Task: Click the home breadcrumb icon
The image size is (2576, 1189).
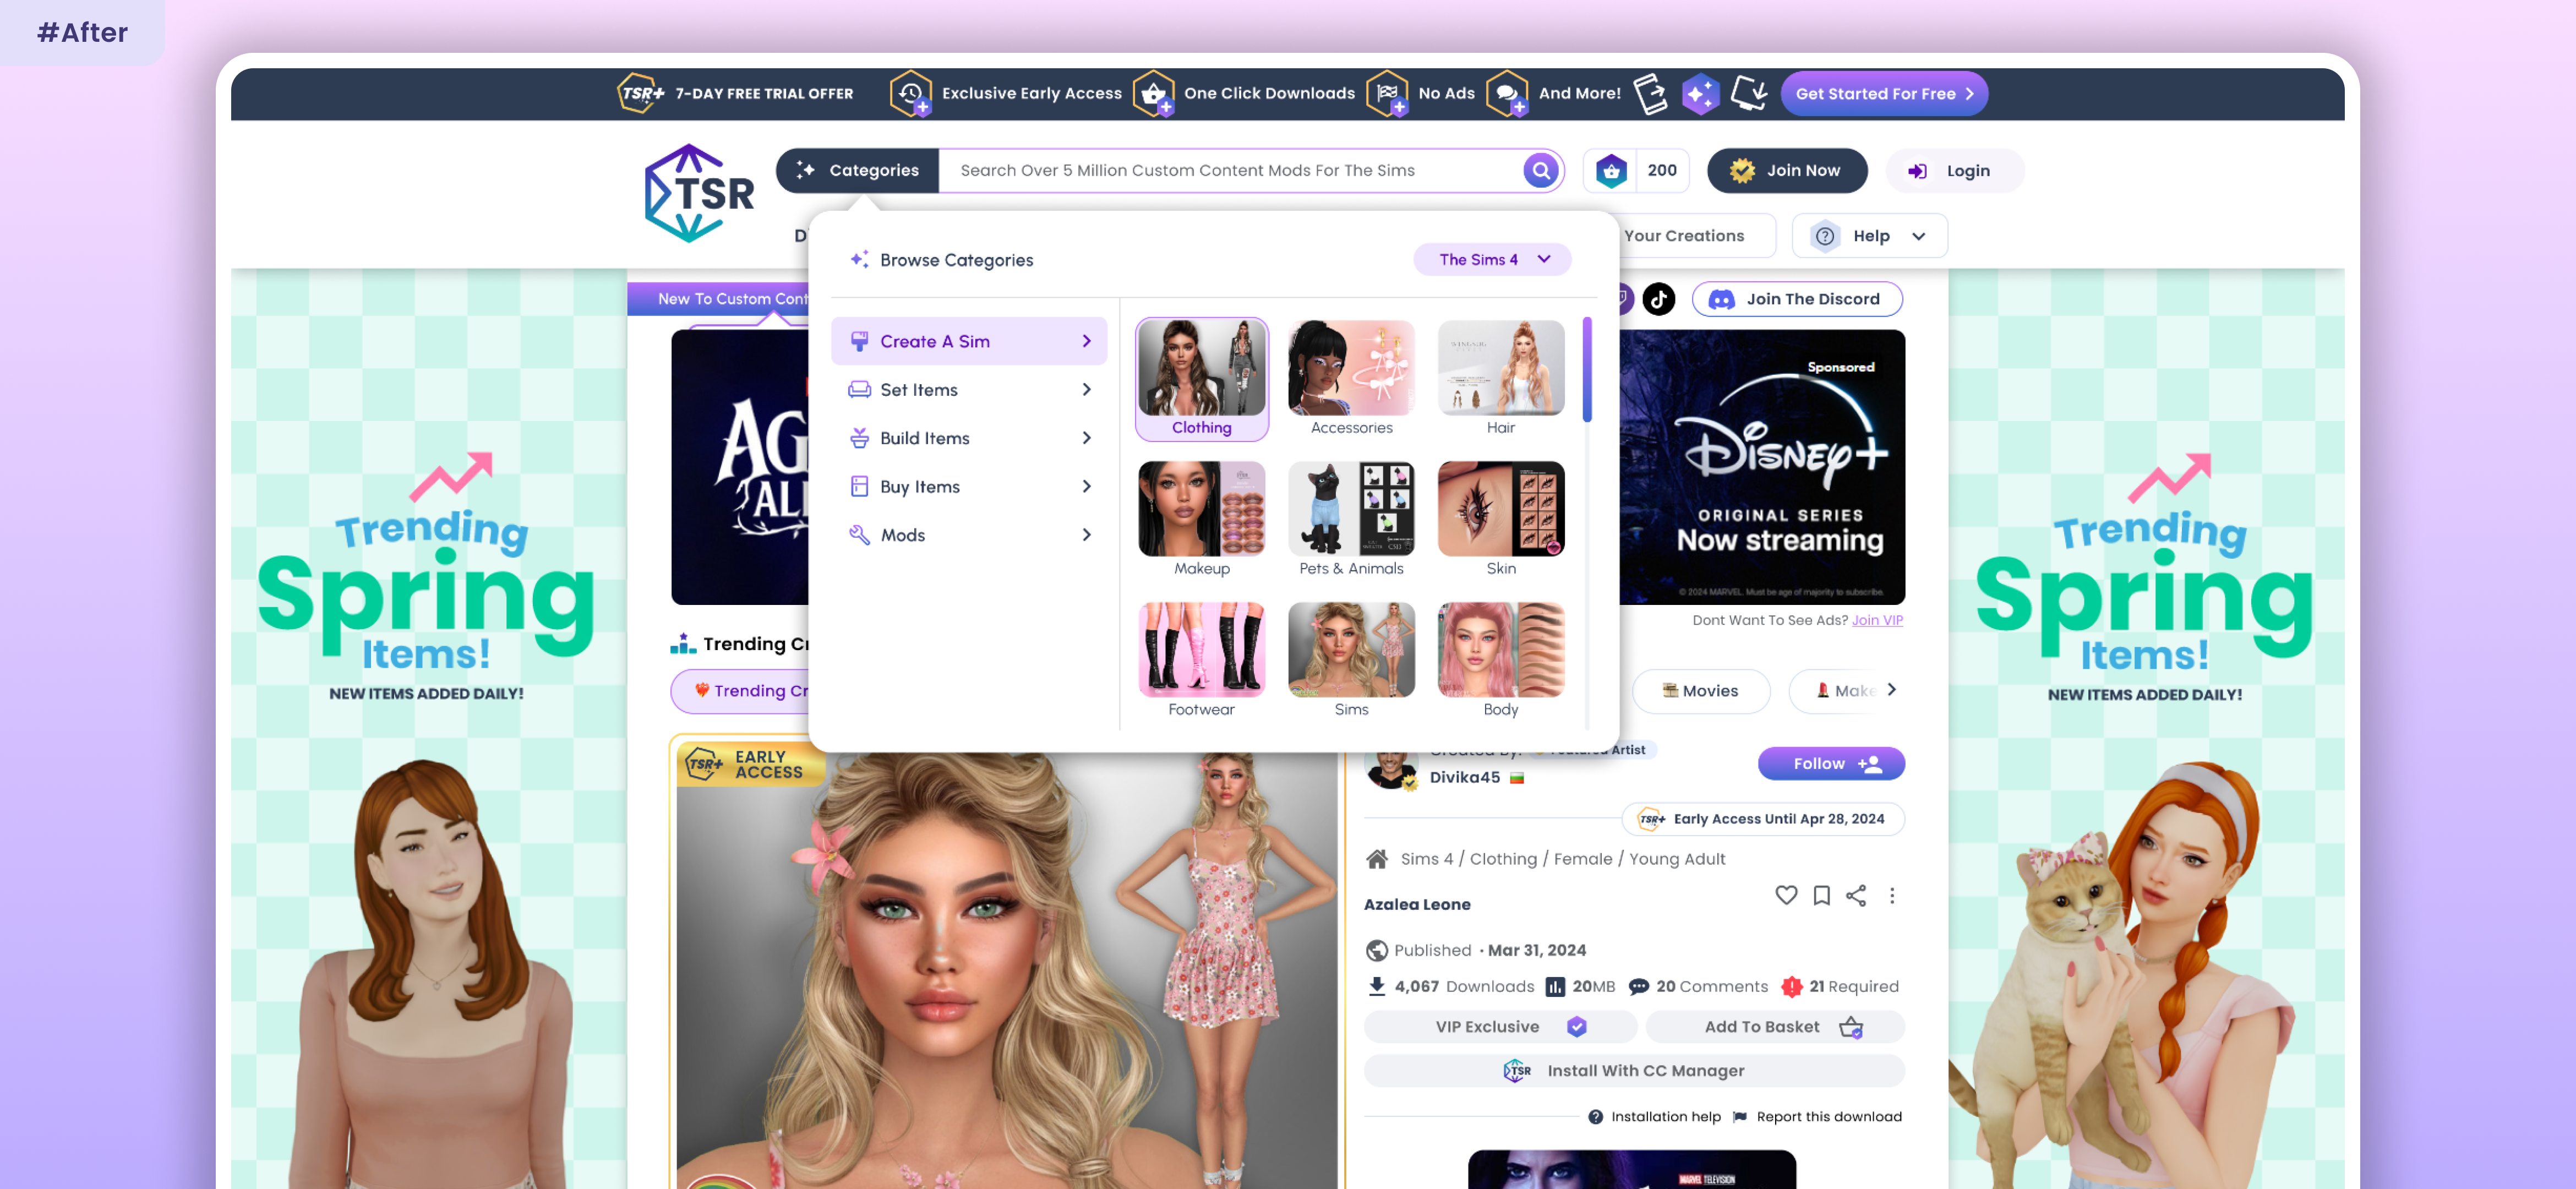Action: pos(1377,859)
